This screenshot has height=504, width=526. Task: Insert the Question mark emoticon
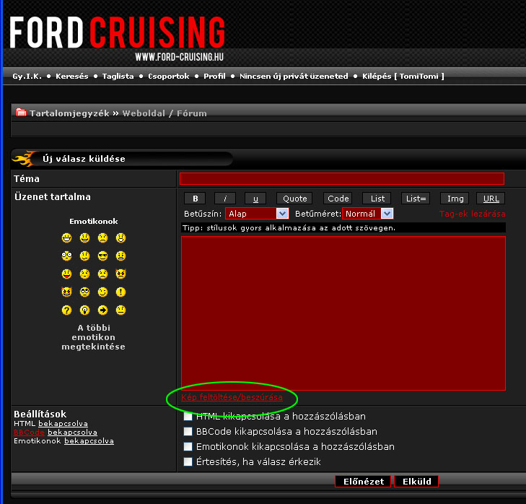(67, 310)
